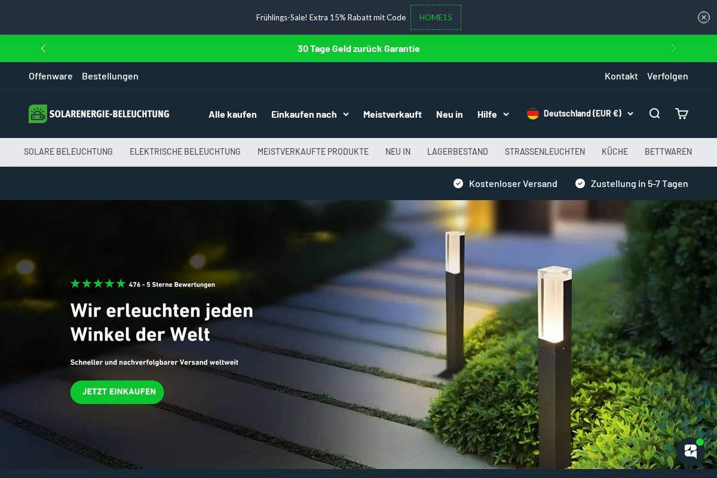The image size is (717, 478).
Task: Click 30 Tage Geld zurück Garantie text
Action: pos(358,48)
